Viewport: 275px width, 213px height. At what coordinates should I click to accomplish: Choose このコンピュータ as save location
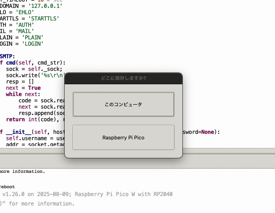pyautogui.click(x=123, y=104)
